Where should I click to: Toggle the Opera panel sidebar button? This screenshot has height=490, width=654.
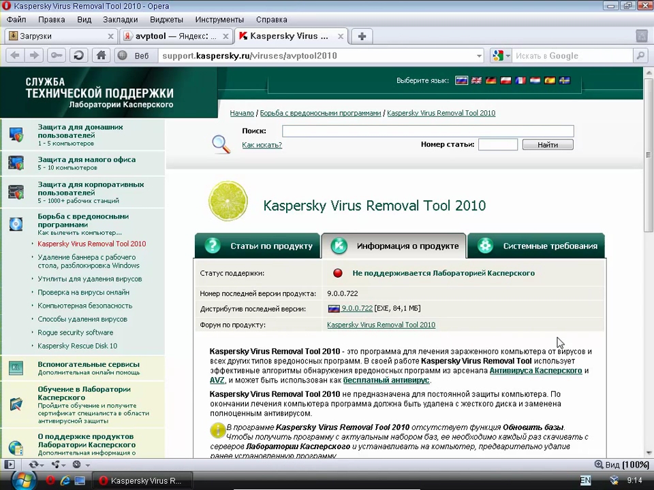[x=9, y=465]
